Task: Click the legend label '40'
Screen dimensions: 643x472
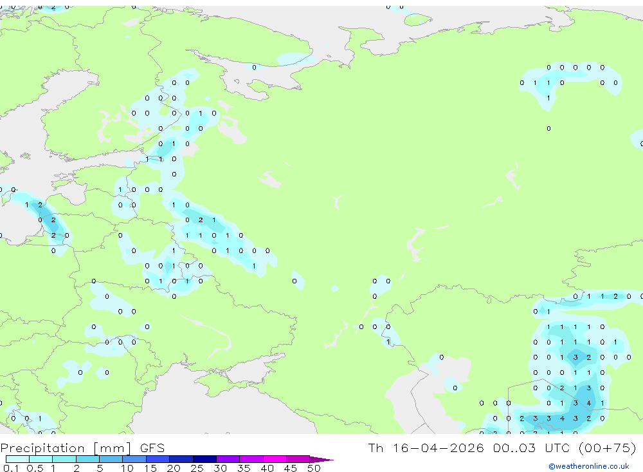Action: click(x=267, y=468)
